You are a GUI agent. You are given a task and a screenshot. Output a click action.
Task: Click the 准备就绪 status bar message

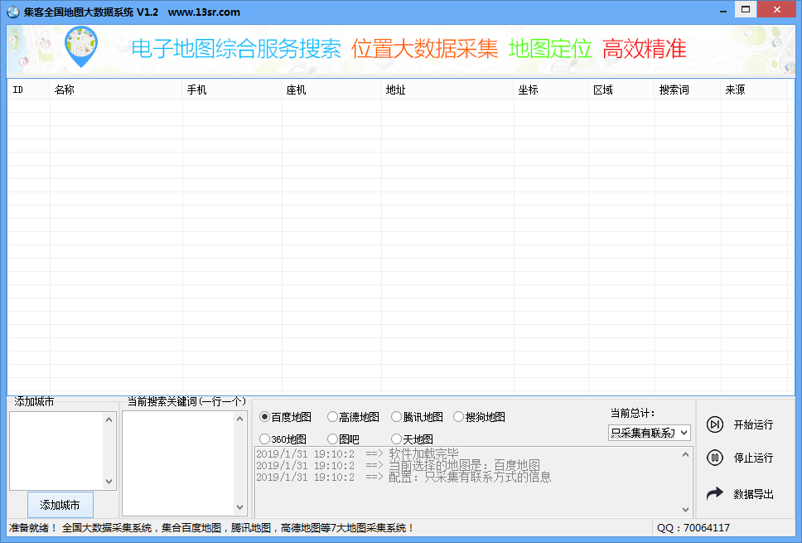tap(211, 527)
